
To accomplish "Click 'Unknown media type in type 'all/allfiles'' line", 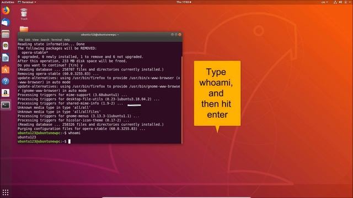I will click(59, 112).
